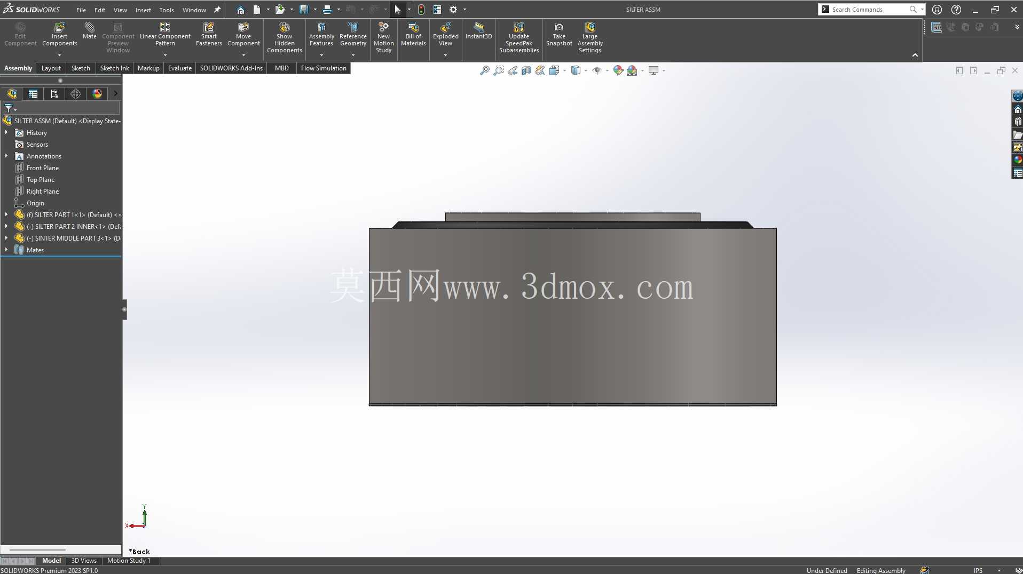Switch to SOLIDWORKS Add-Ins tab
The height and width of the screenshot is (574, 1023).
tap(231, 68)
